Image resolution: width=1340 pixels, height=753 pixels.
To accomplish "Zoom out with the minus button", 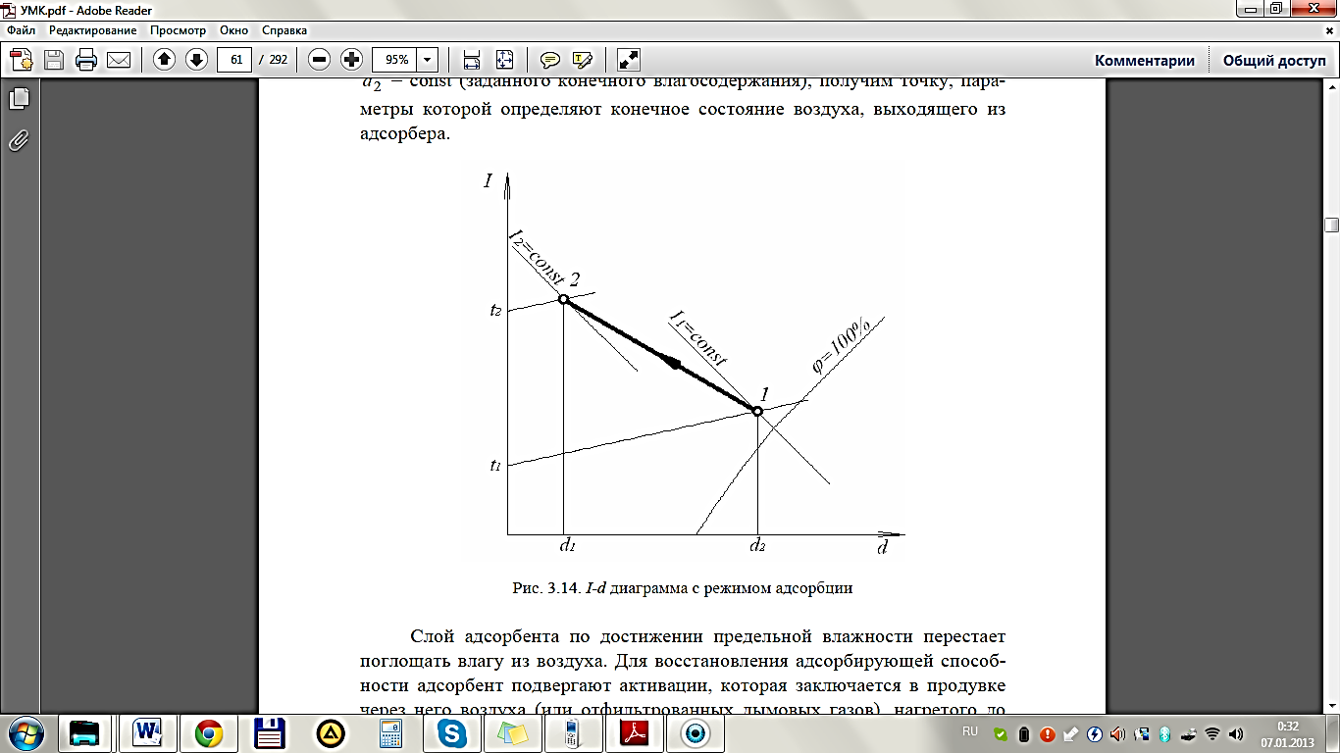I will (319, 60).
